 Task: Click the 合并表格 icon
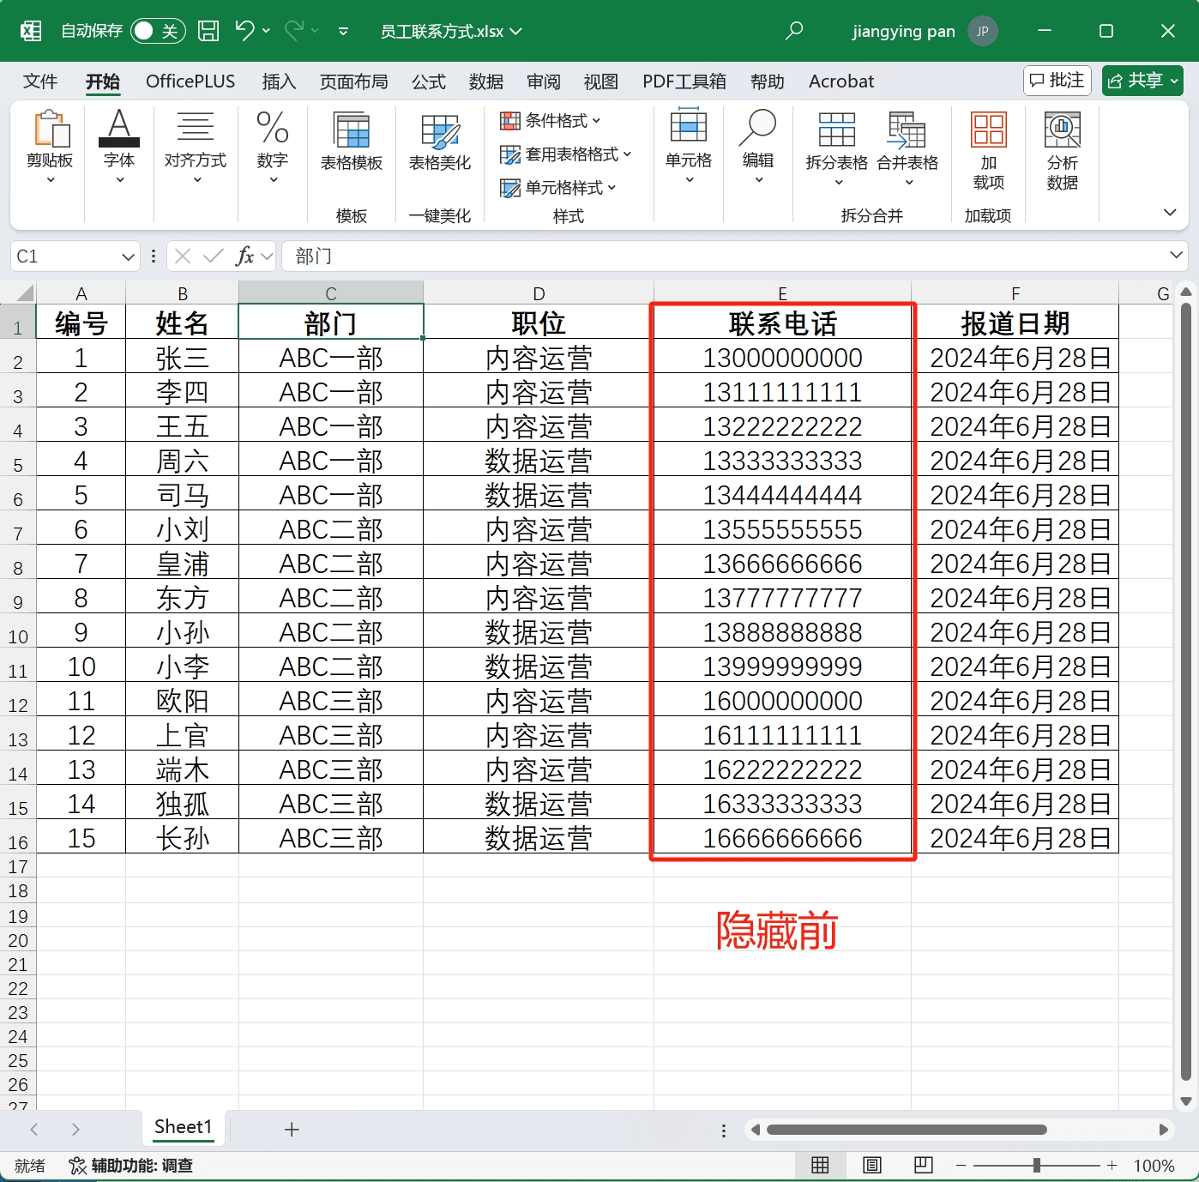907,146
